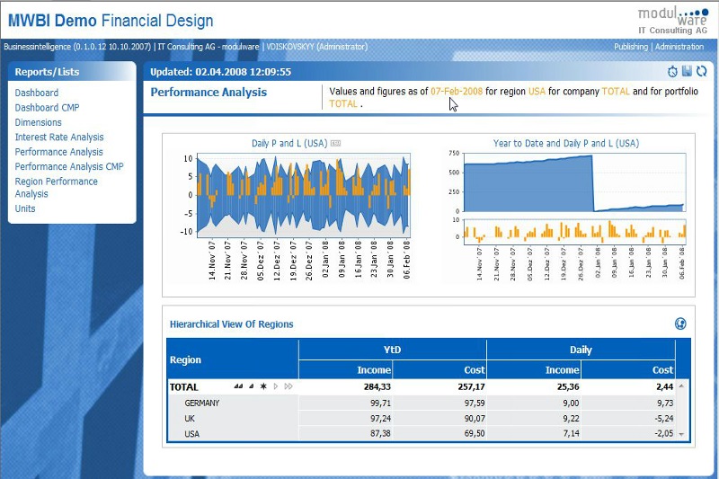Change the region value USA in the description
The height and width of the screenshot is (479, 719).
pyautogui.click(x=537, y=91)
